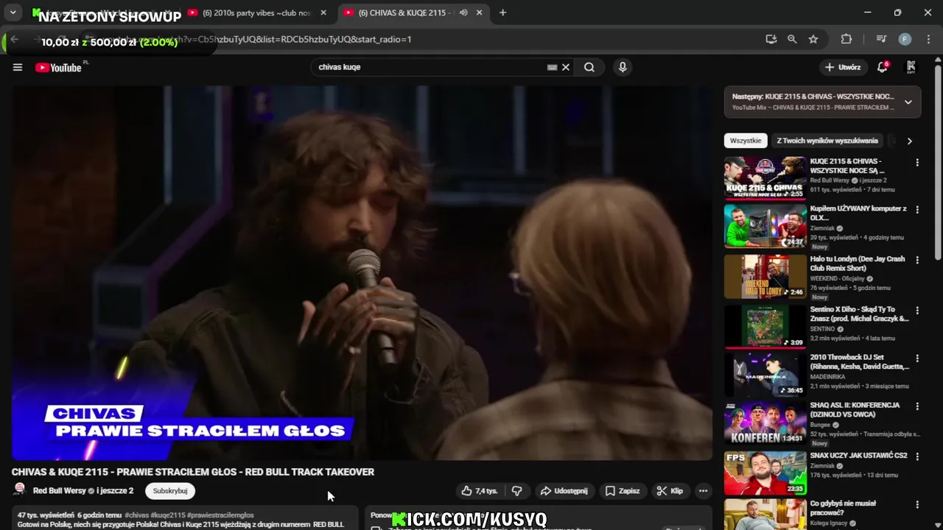
Task: Click the install app icon in address bar
Action: click(x=771, y=39)
